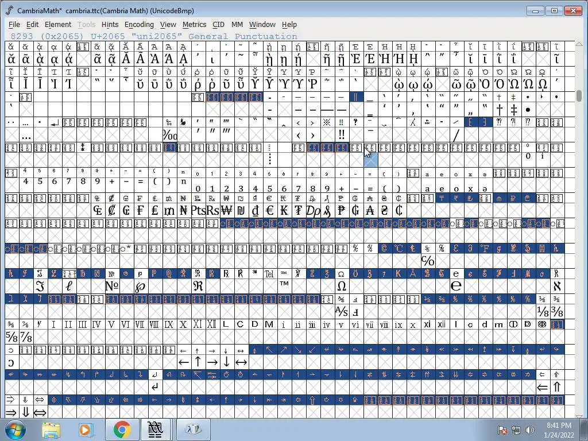Open the View menu

tap(168, 24)
